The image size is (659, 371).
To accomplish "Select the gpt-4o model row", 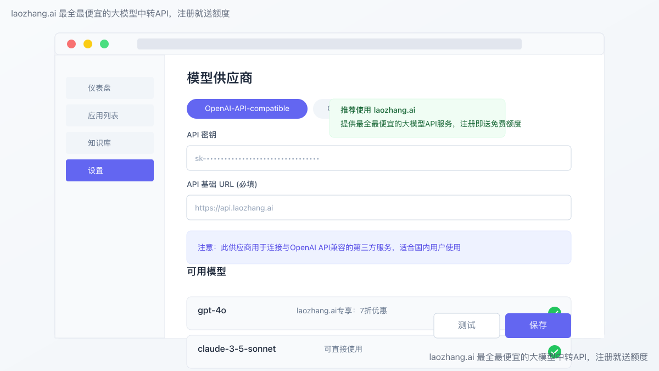I will pyautogui.click(x=379, y=313).
